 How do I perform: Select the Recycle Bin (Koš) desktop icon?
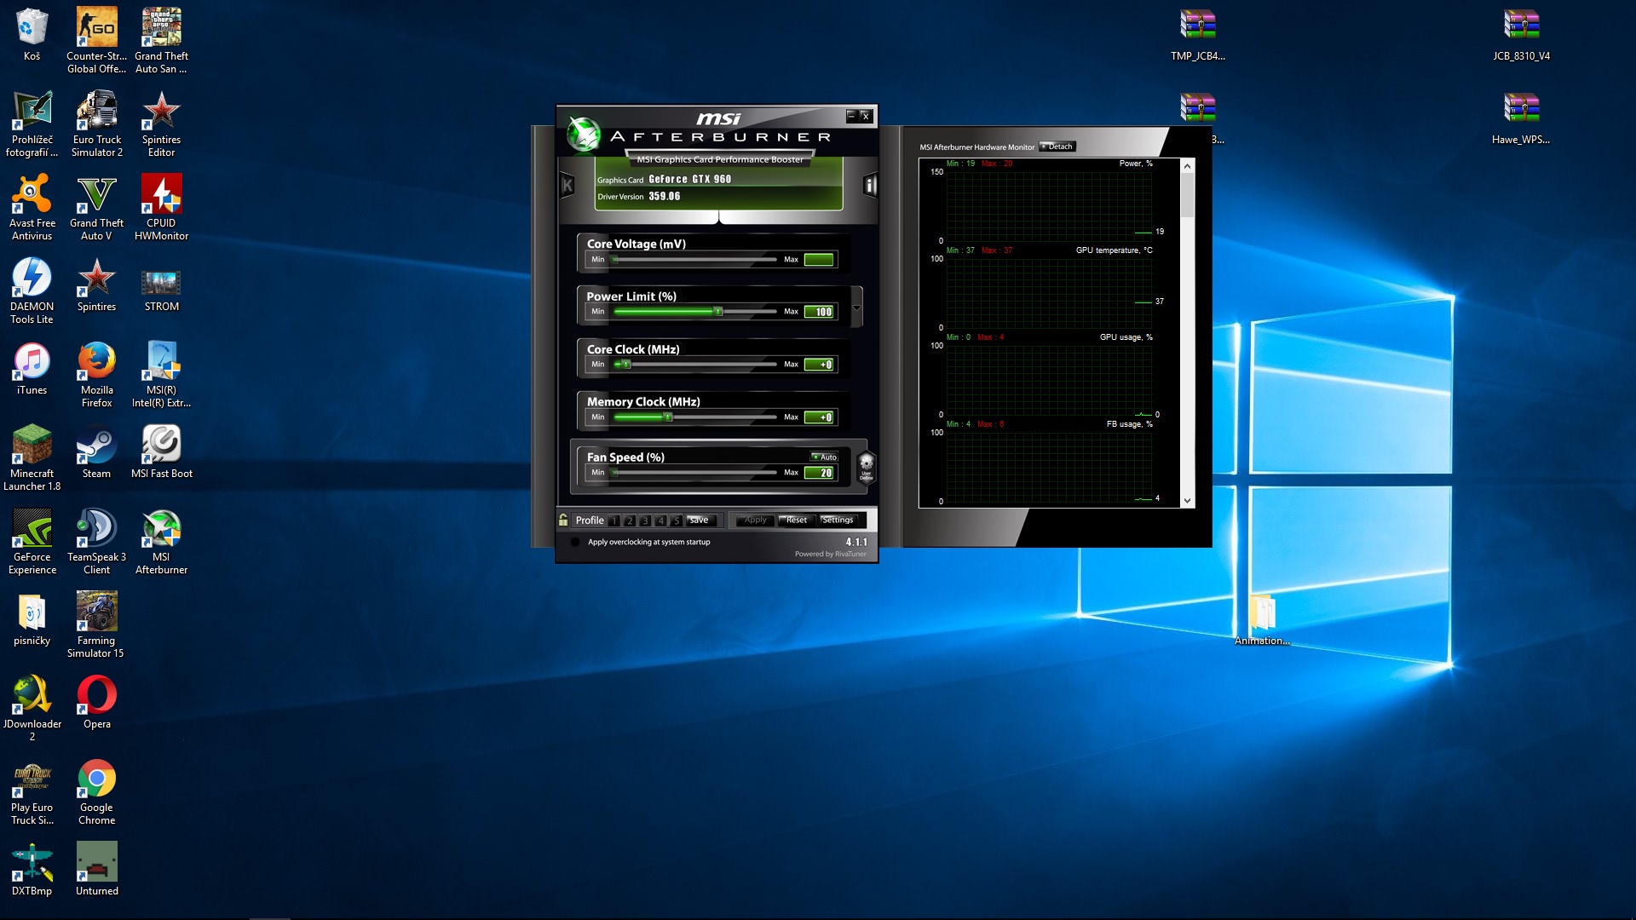click(x=32, y=34)
